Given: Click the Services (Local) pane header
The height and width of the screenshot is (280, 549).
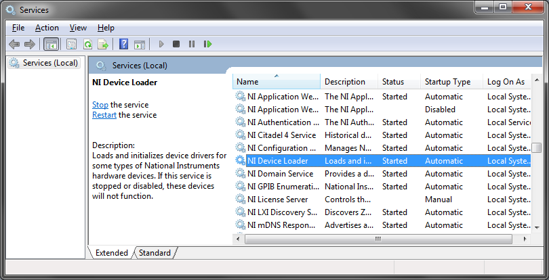Looking at the screenshot, I should 315,66.
